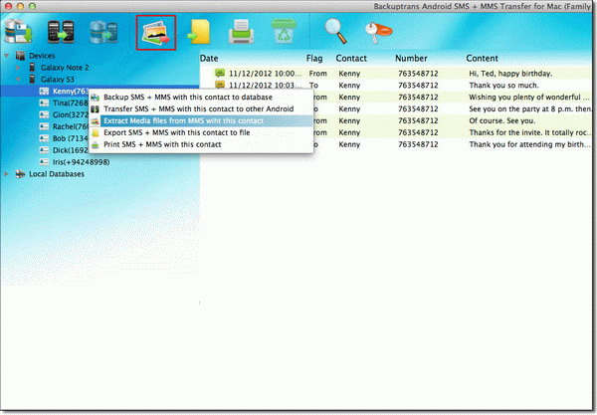Click the recycle bin delete toolbar icon

coord(284,32)
